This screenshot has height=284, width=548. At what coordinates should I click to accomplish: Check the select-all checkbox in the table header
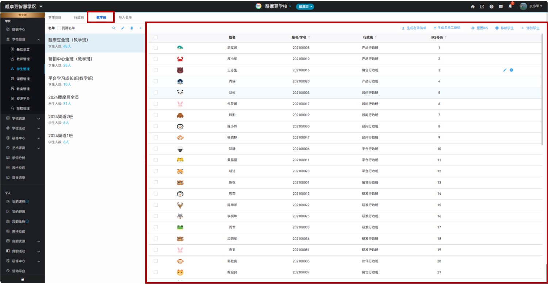pyautogui.click(x=156, y=37)
